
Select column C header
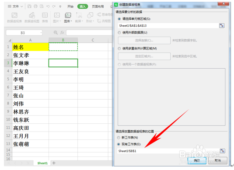pos(93,40)
